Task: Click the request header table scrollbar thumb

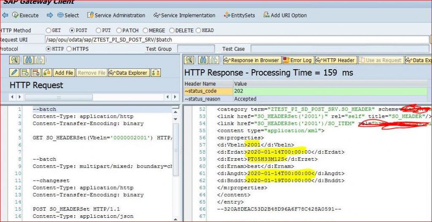Action: [x=59, y=97]
